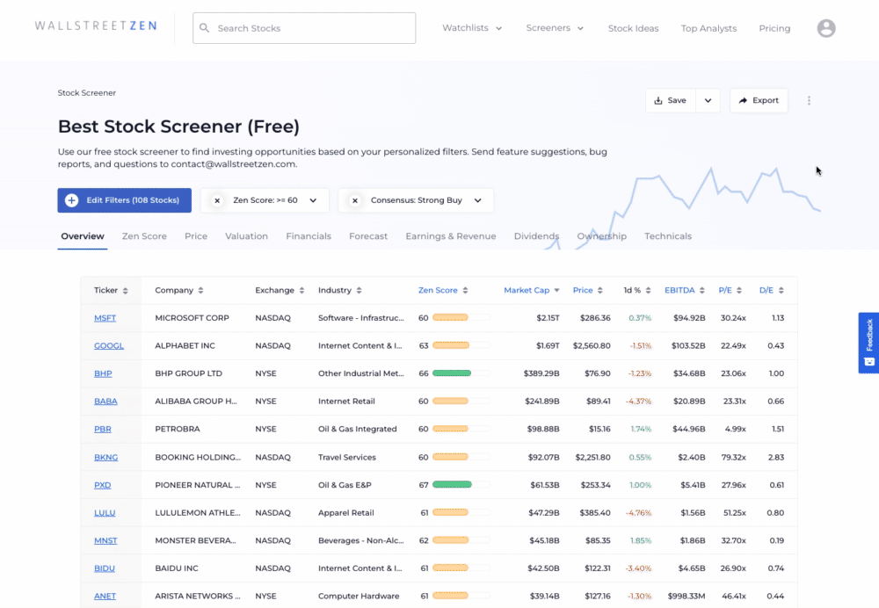879x608 pixels.
Task: Click PXD's green Zen Score bar
Action: coord(452,485)
